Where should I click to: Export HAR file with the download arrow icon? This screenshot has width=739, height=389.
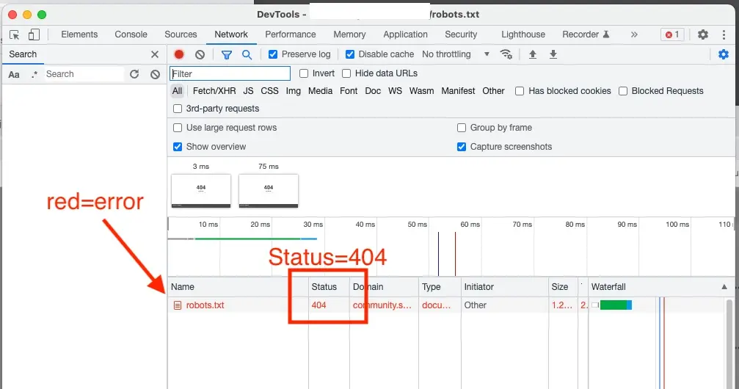coord(553,54)
